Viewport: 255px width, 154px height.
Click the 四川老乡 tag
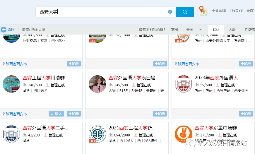[40, 90]
